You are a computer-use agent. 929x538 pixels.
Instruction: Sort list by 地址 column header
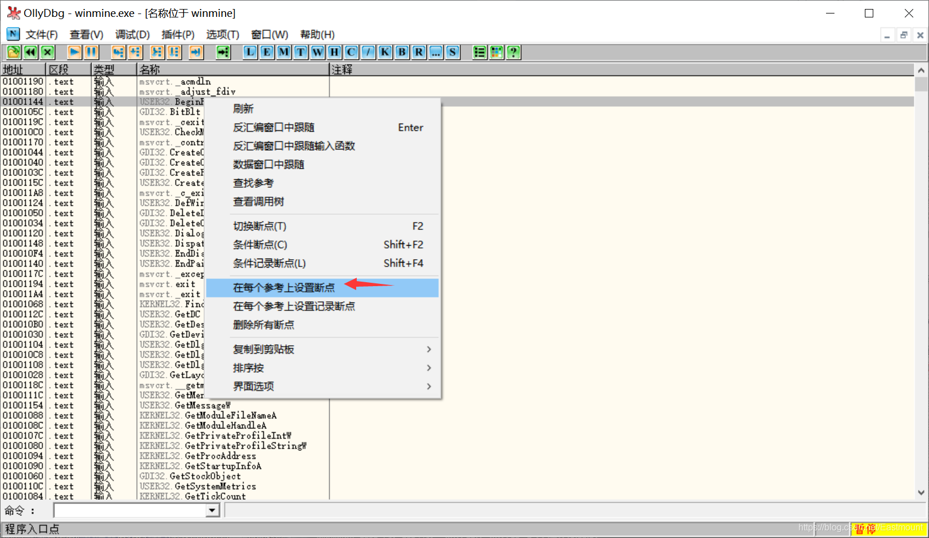[23, 70]
